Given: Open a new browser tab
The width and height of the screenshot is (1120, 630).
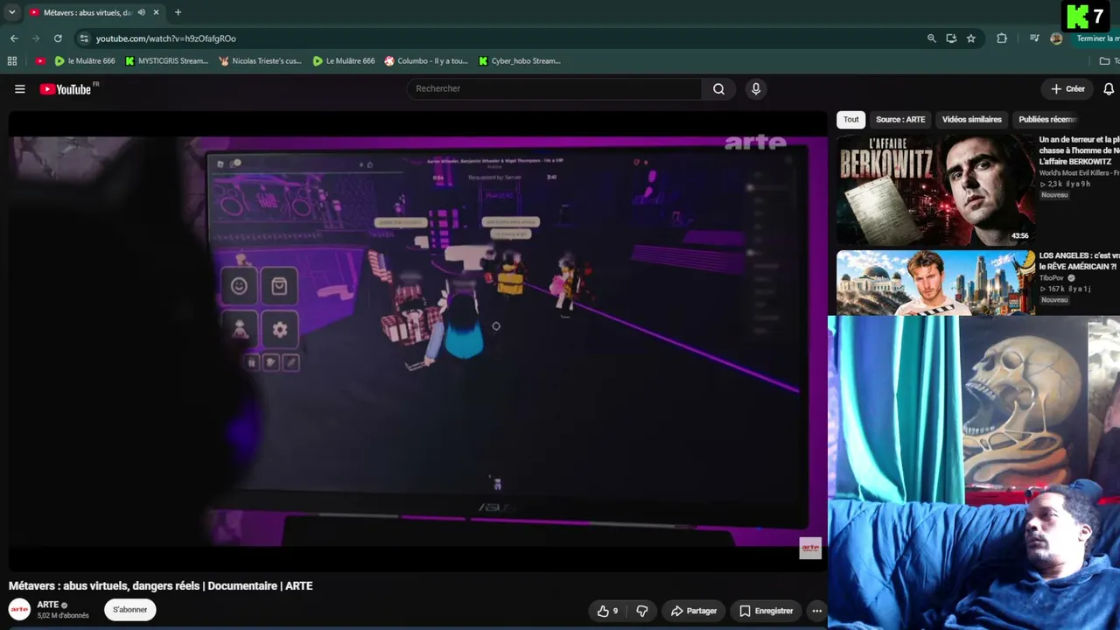Looking at the screenshot, I should tap(178, 12).
